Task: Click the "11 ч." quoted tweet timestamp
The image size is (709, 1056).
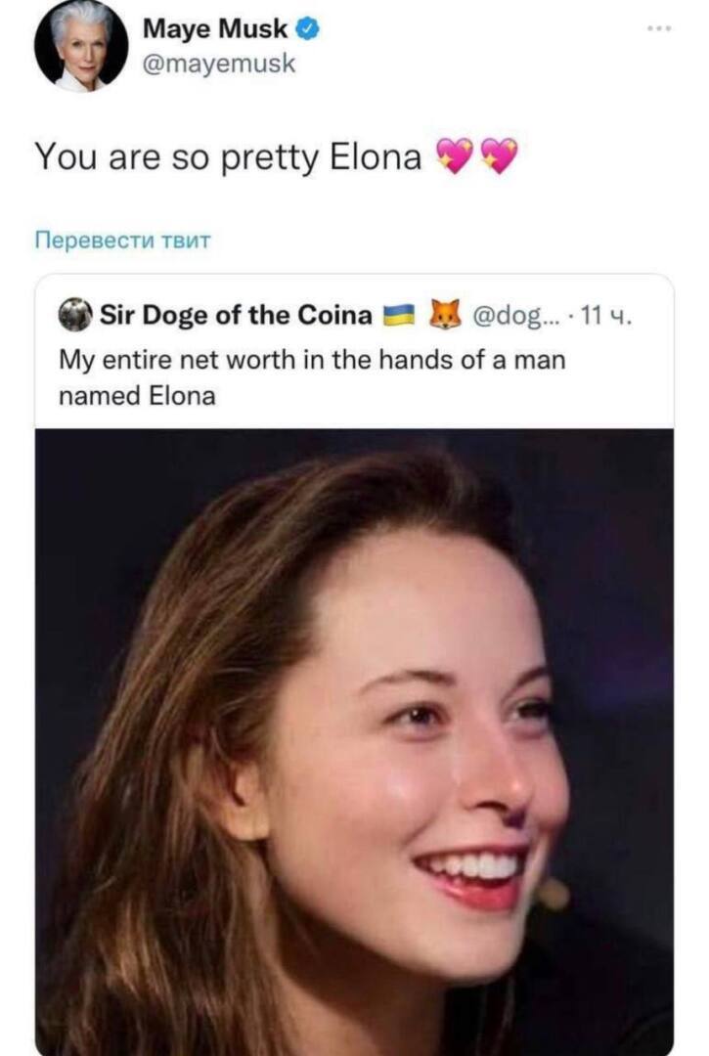Action: (606, 315)
